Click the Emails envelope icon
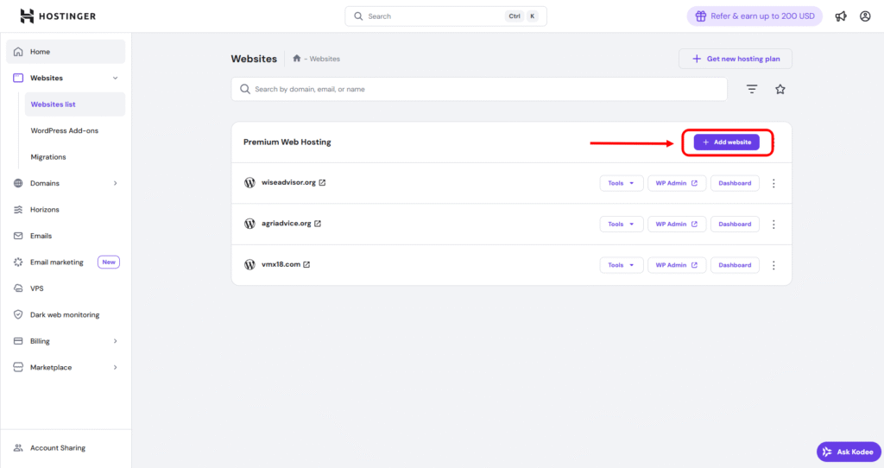 tap(18, 236)
